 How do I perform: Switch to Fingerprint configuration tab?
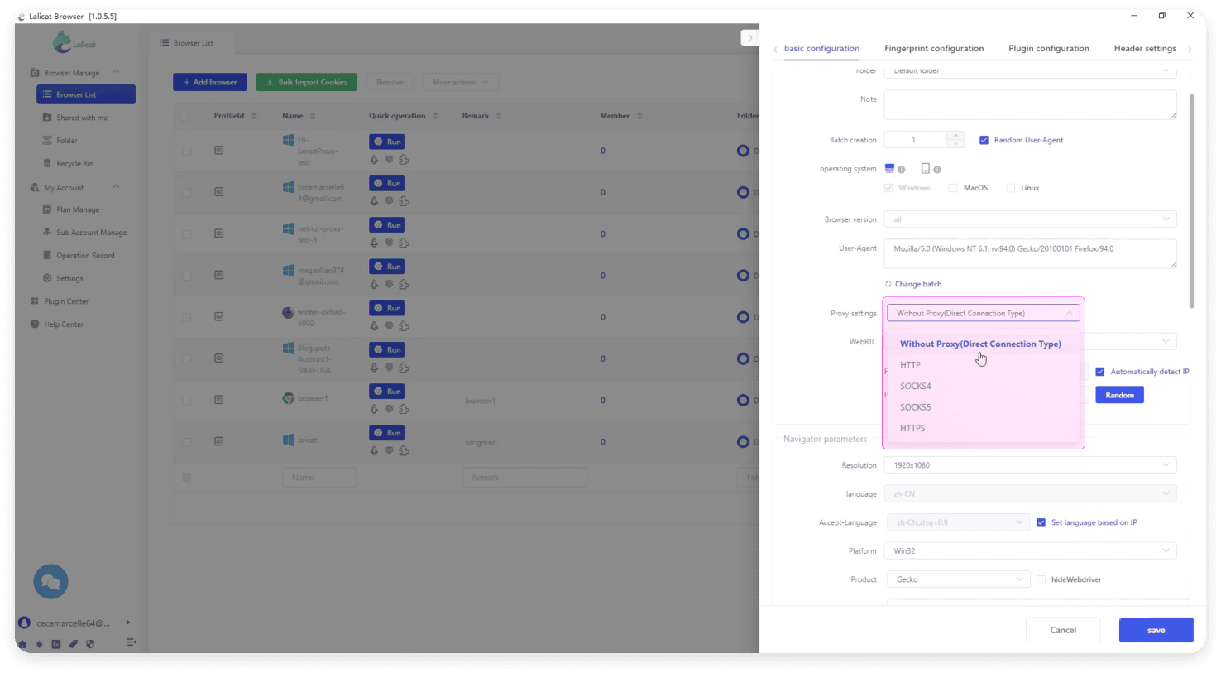point(934,48)
